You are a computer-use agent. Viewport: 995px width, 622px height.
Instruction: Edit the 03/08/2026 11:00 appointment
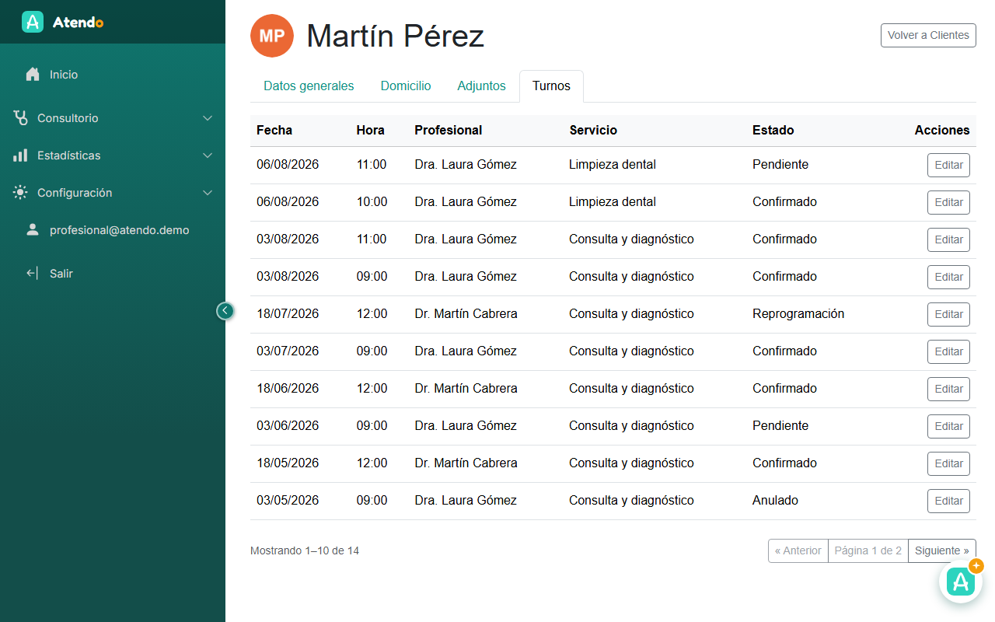[948, 239]
